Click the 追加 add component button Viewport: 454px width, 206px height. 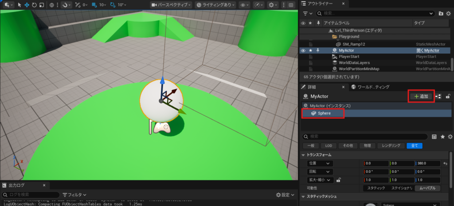[x=421, y=96]
